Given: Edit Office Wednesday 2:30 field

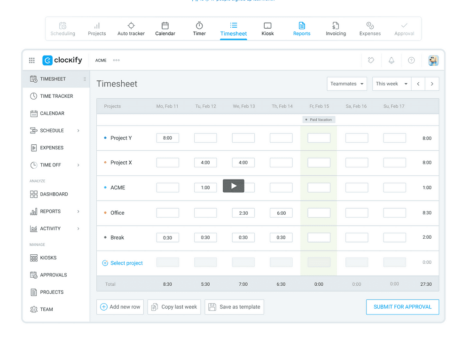Looking at the screenshot, I should [x=243, y=213].
